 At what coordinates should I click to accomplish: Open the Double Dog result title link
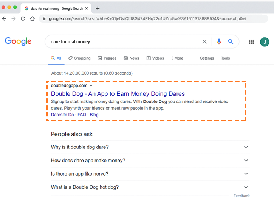tap(118, 94)
